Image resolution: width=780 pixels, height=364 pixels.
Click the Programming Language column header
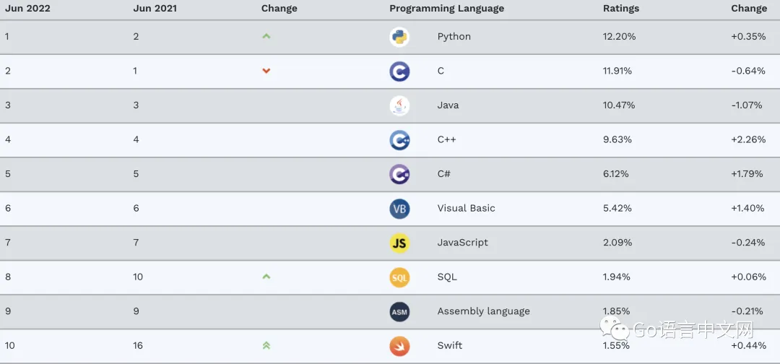pyautogui.click(x=446, y=9)
